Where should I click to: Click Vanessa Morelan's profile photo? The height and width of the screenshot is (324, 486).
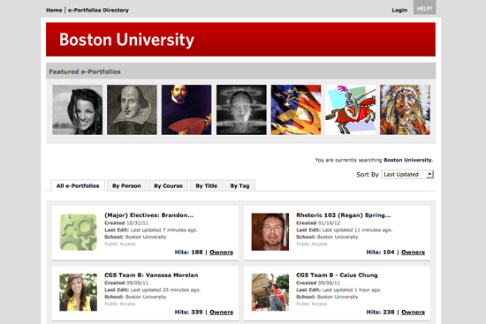pyautogui.click(x=78, y=292)
